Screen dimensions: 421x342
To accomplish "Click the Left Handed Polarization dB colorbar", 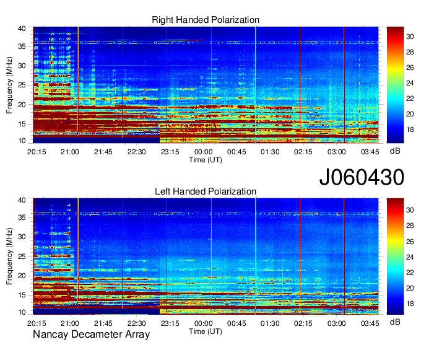I will click(x=395, y=256).
